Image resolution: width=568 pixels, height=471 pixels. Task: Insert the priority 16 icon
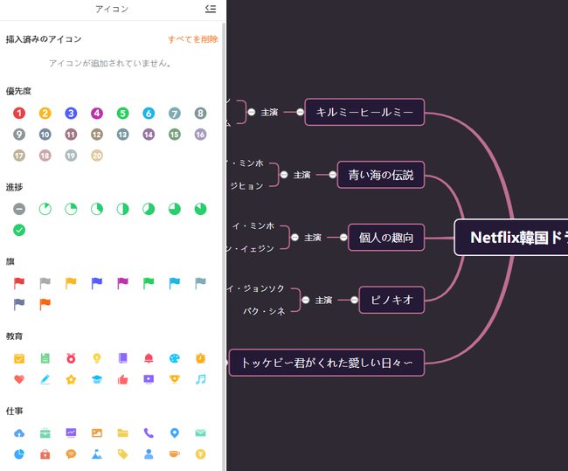(x=200, y=135)
